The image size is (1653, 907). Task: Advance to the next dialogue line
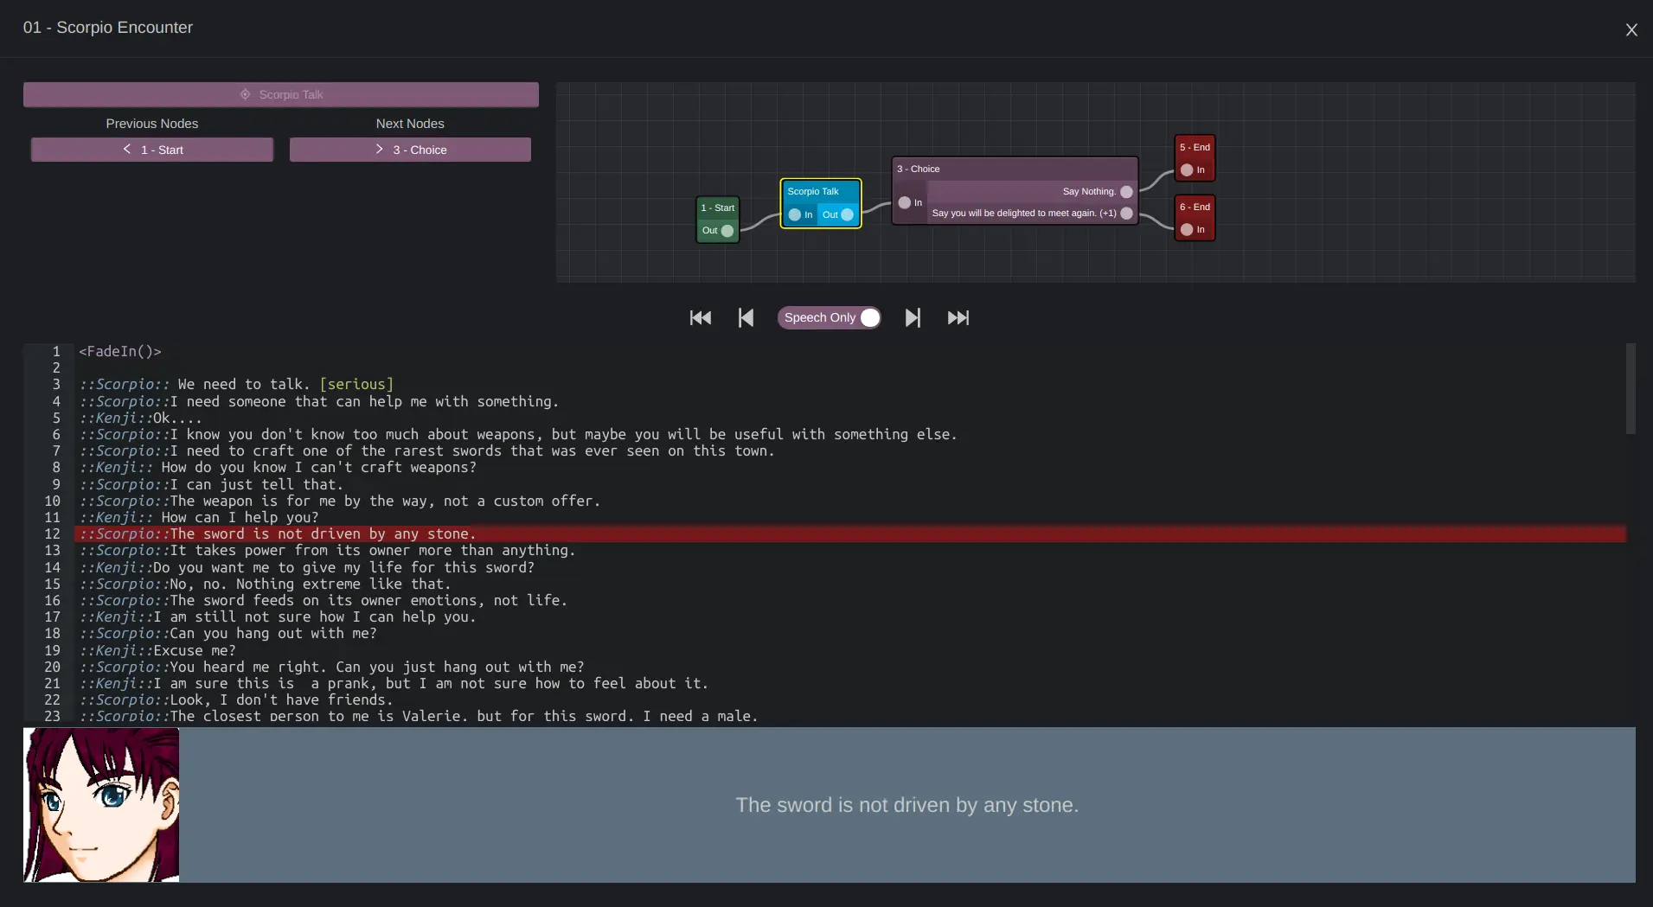coord(913,318)
